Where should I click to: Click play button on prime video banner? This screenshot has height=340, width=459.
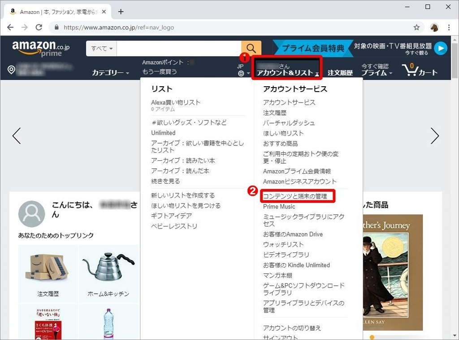441,49
